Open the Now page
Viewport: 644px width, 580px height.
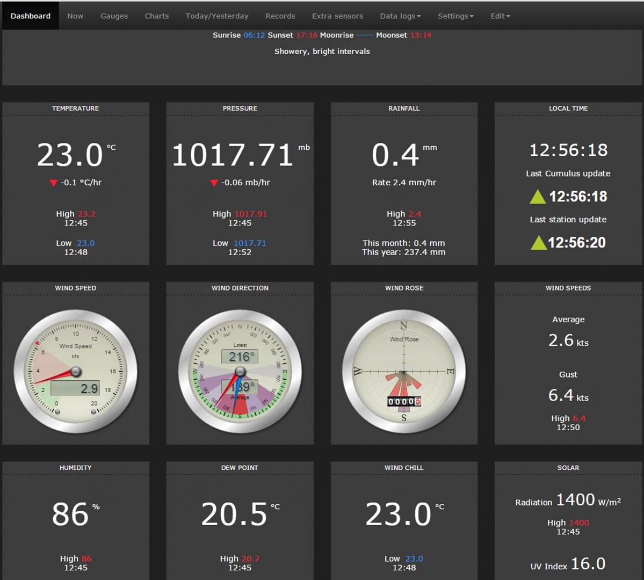click(x=75, y=16)
